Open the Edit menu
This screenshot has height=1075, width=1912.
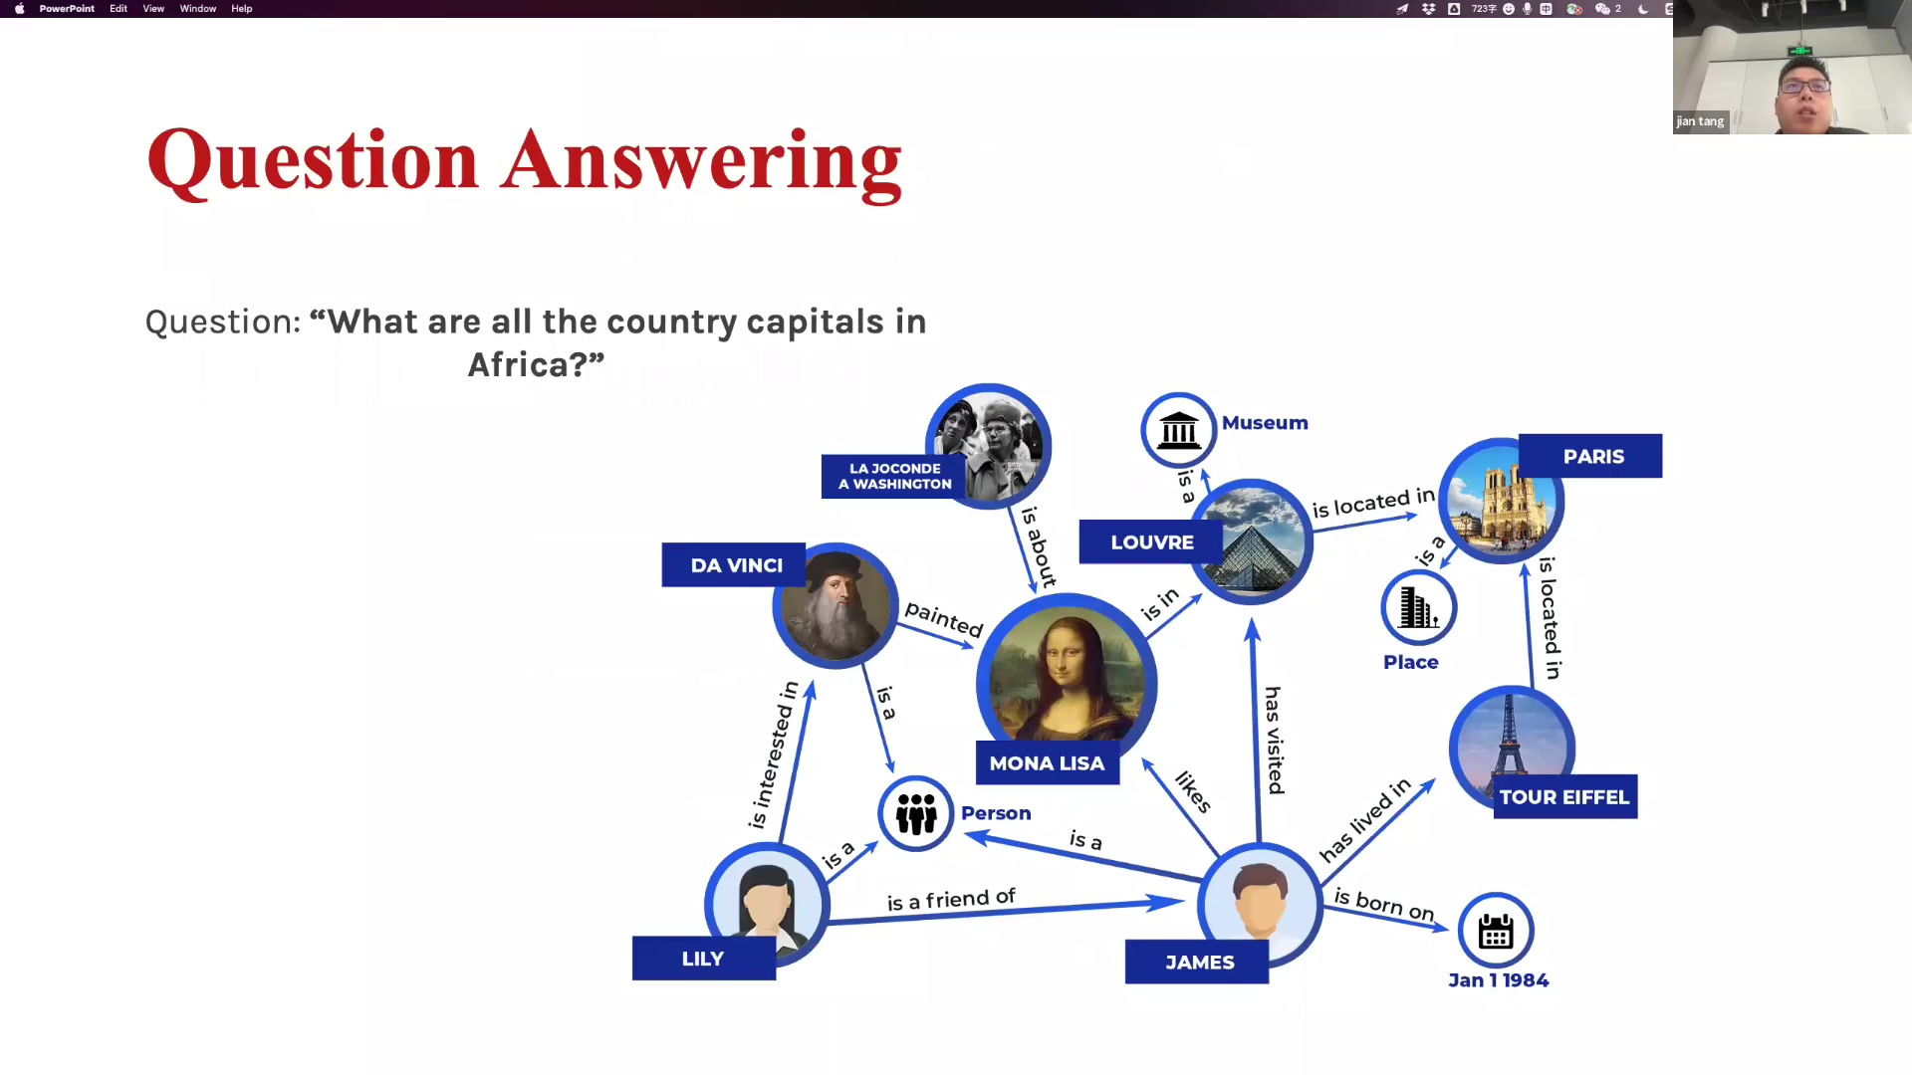tap(119, 9)
